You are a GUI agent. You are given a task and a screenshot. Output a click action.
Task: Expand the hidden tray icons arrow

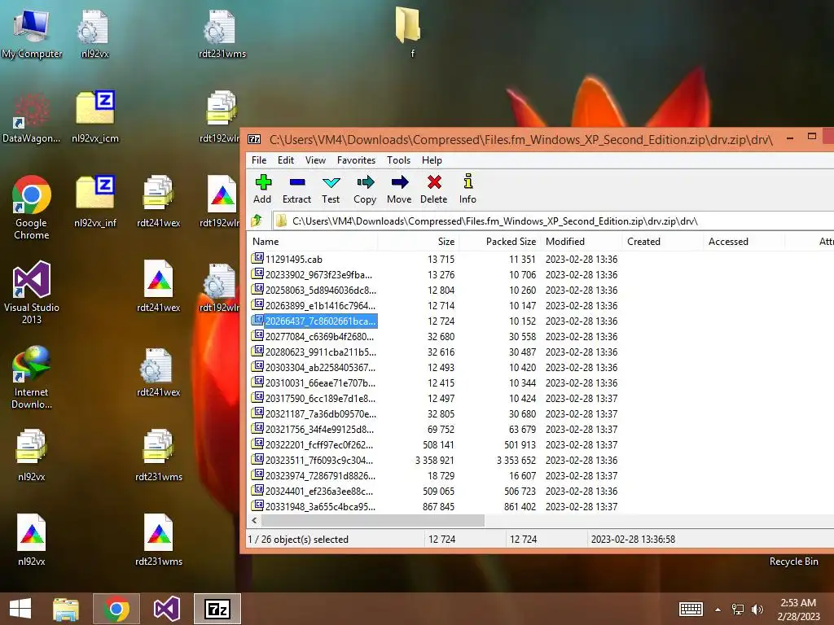pyautogui.click(x=718, y=610)
